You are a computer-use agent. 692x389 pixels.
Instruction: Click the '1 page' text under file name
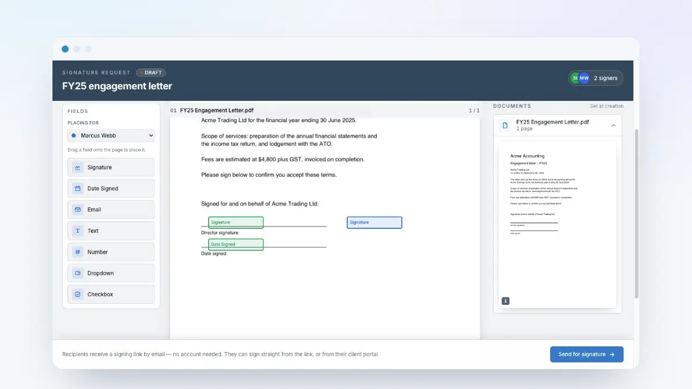[x=524, y=129]
